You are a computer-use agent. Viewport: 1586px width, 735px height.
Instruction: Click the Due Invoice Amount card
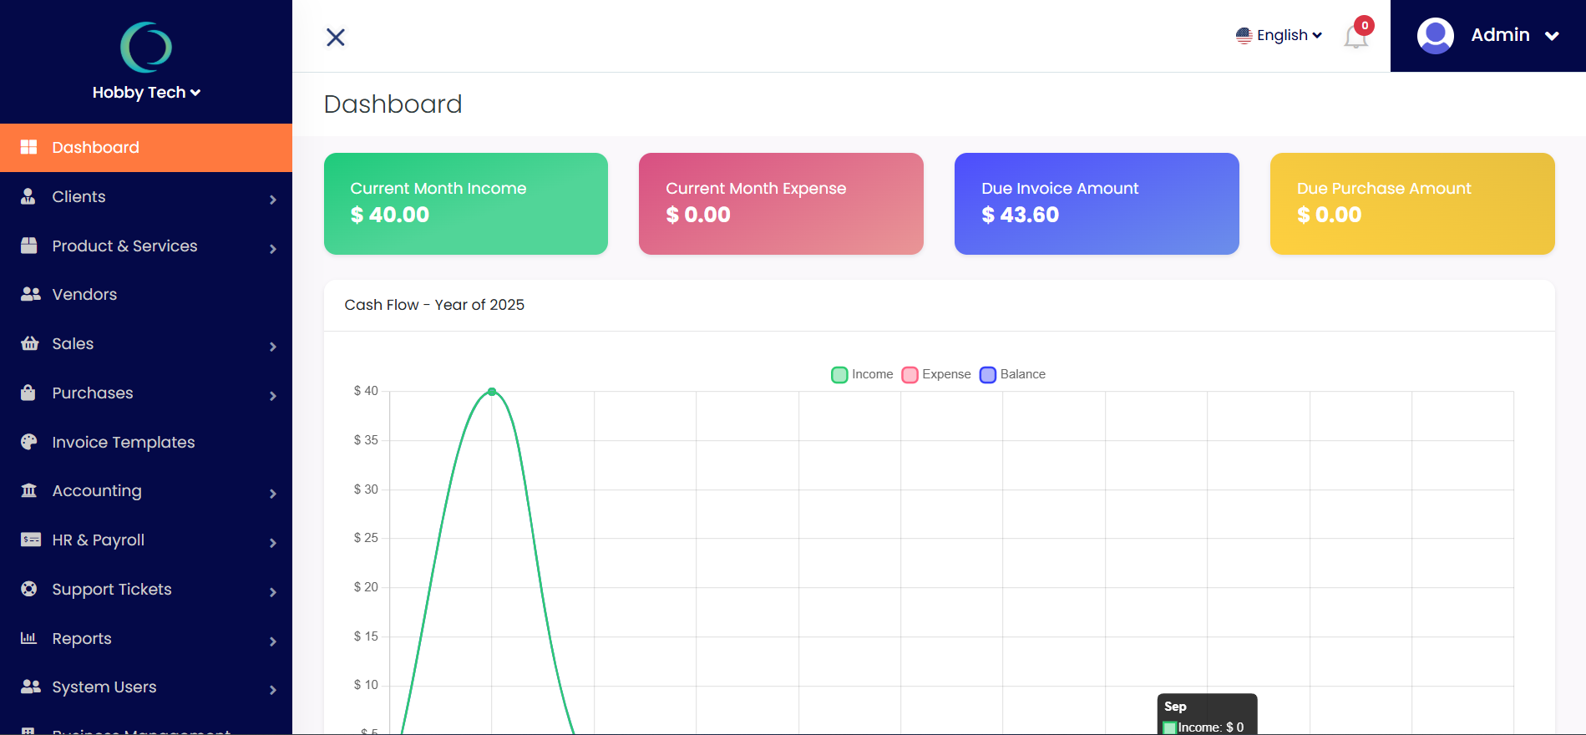1096,203
